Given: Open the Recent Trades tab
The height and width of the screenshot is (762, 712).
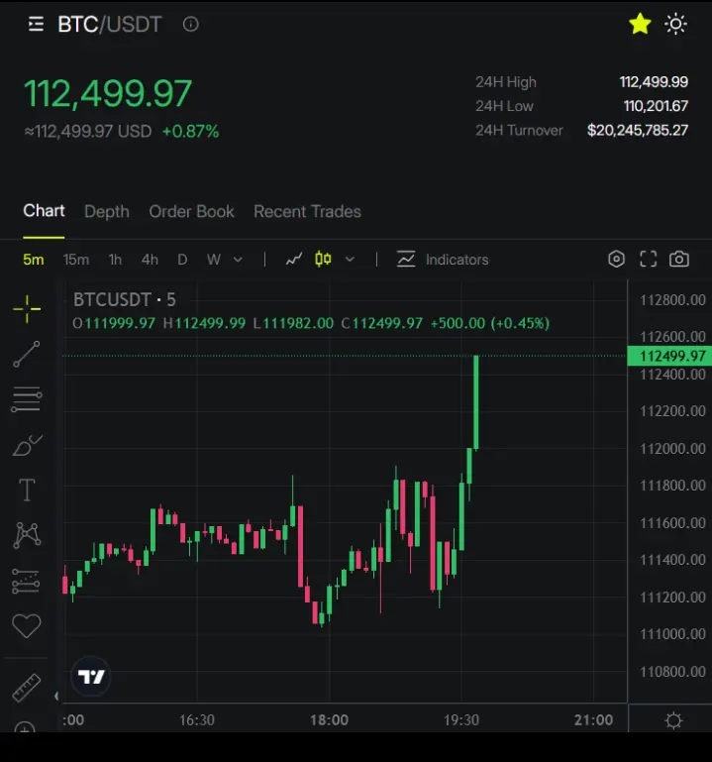Looking at the screenshot, I should 307,211.
